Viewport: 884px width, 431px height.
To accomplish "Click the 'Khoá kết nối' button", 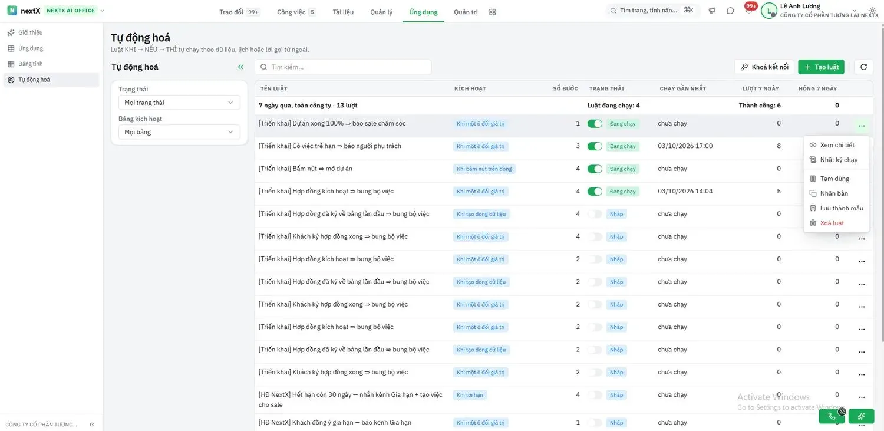I will [x=764, y=67].
